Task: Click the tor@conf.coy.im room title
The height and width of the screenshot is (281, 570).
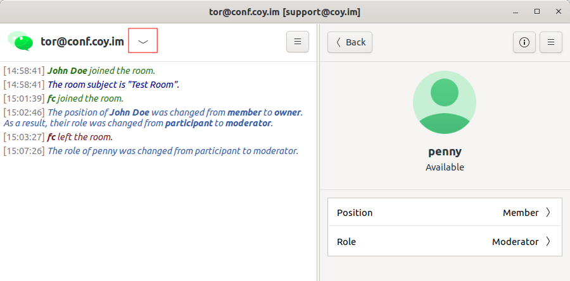Action: pos(82,42)
